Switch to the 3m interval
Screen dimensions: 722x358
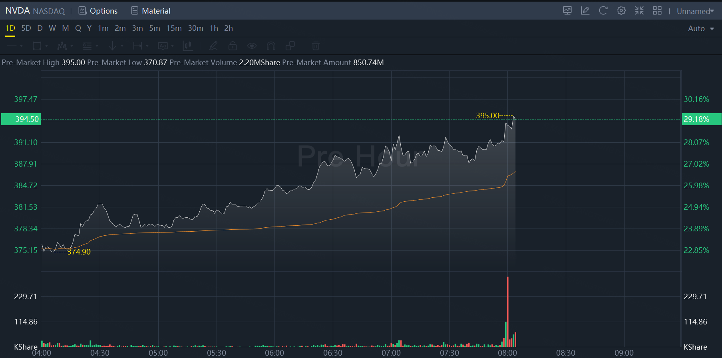click(137, 28)
